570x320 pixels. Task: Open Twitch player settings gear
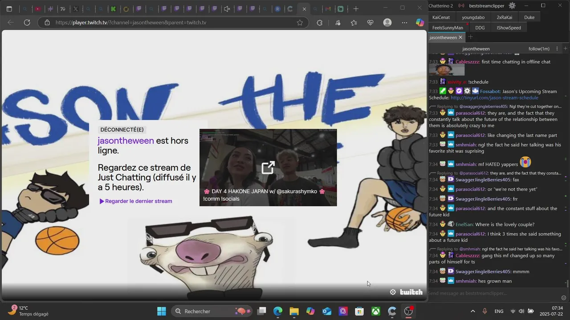pyautogui.click(x=393, y=292)
